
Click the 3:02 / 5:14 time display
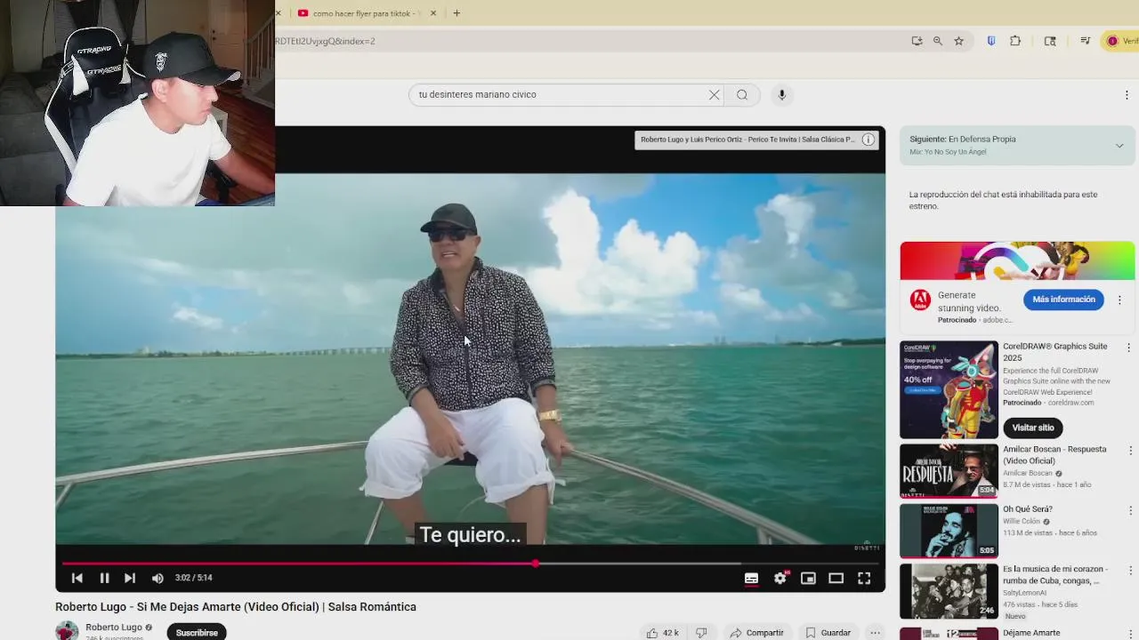[193, 578]
